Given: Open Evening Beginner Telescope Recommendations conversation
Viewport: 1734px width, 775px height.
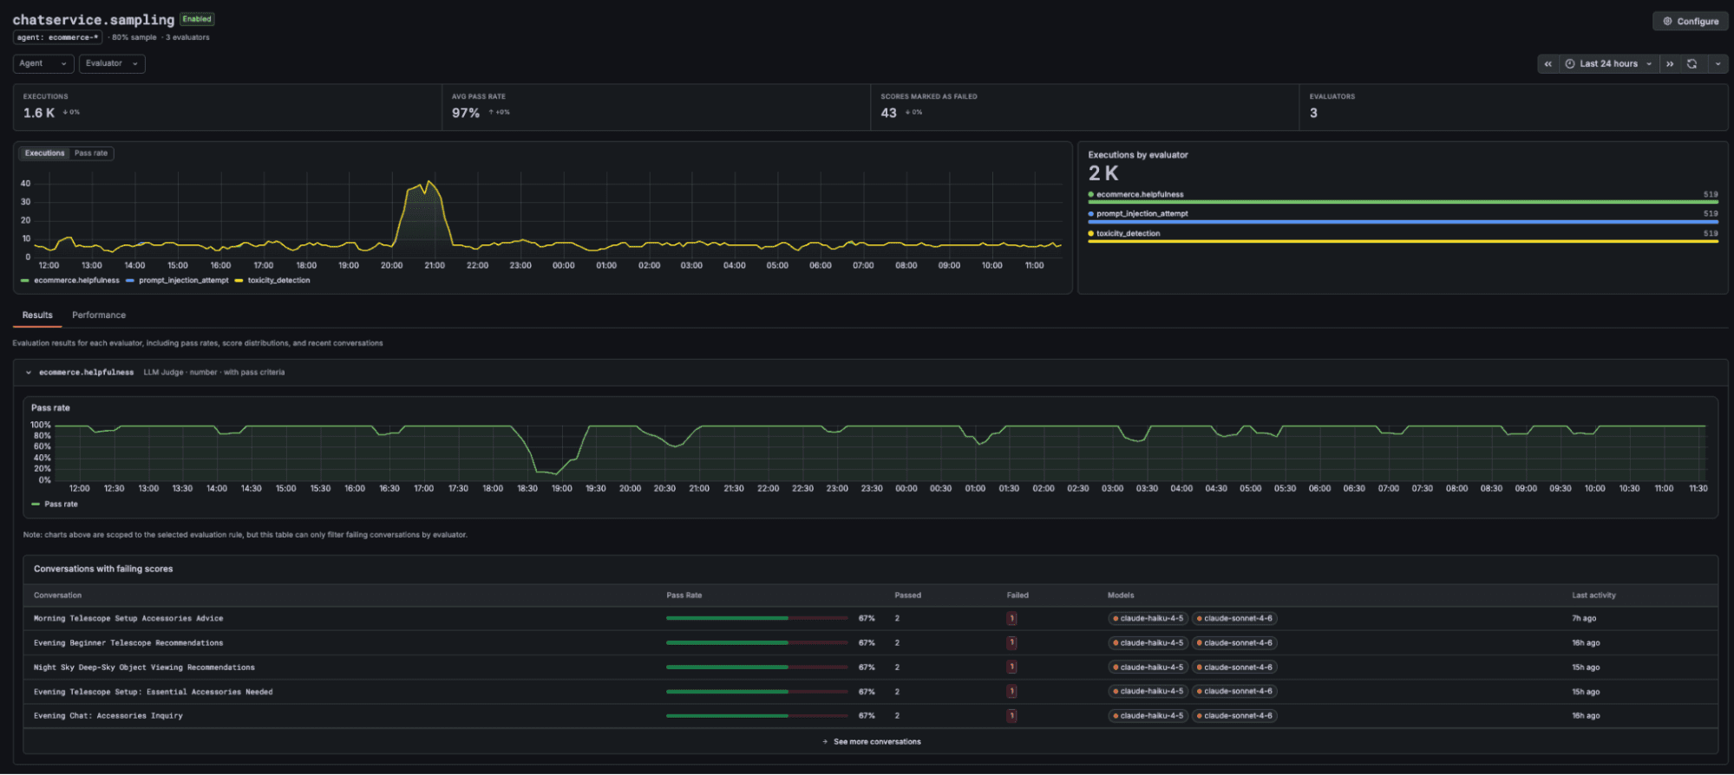Looking at the screenshot, I should click(x=128, y=643).
